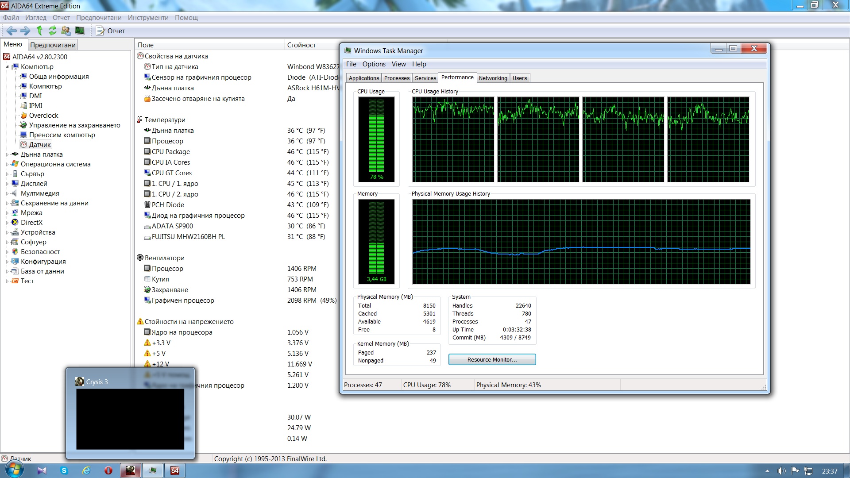This screenshot has width=850, height=478.
Task: Open the Отчет report button
Action: tap(111, 31)
